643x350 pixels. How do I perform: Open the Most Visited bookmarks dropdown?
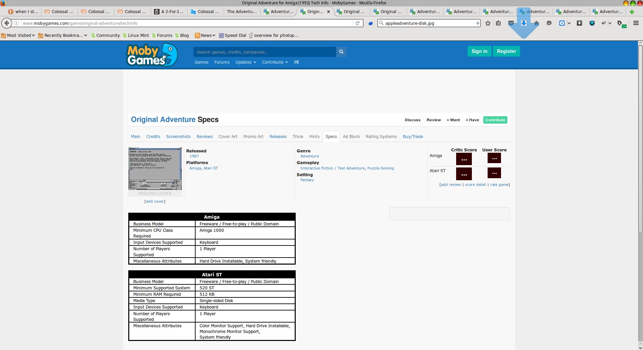(x=18, y=36)
